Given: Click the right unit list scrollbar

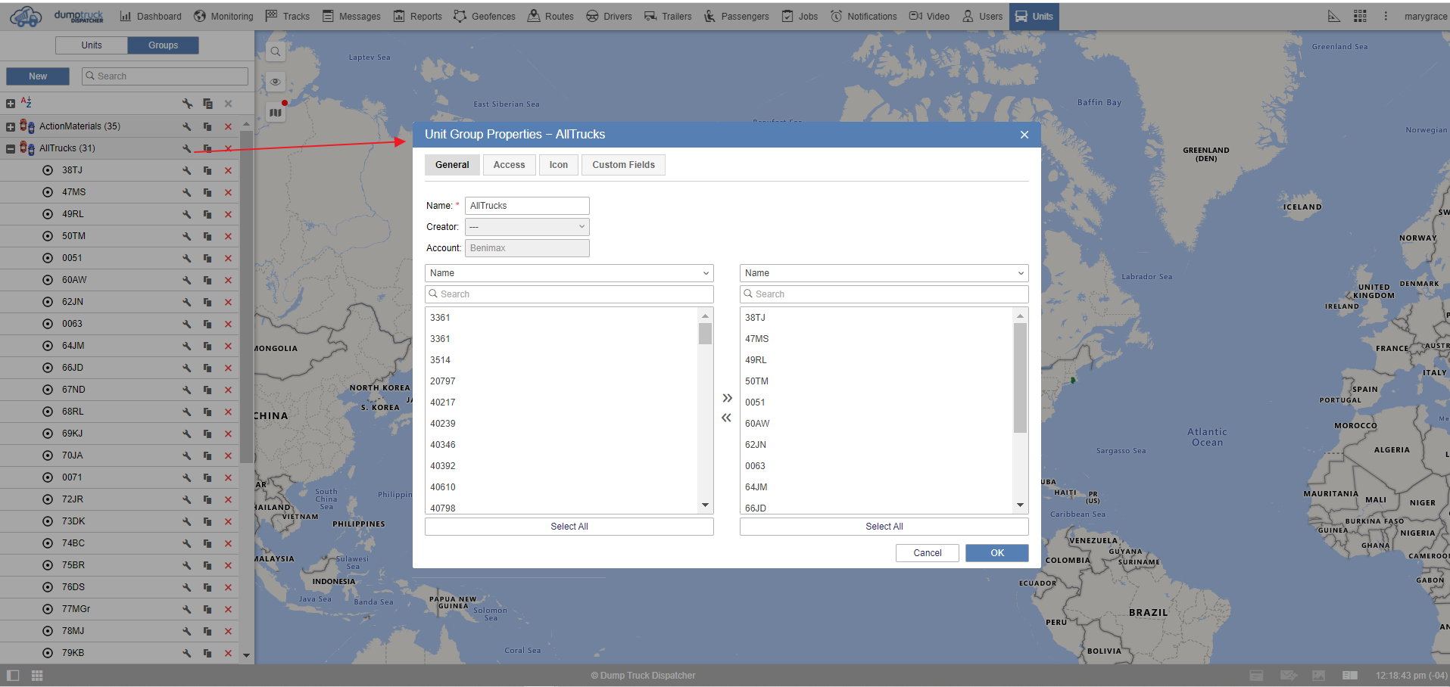Looking at the screenshot, I should click(x=1020, y=378).
